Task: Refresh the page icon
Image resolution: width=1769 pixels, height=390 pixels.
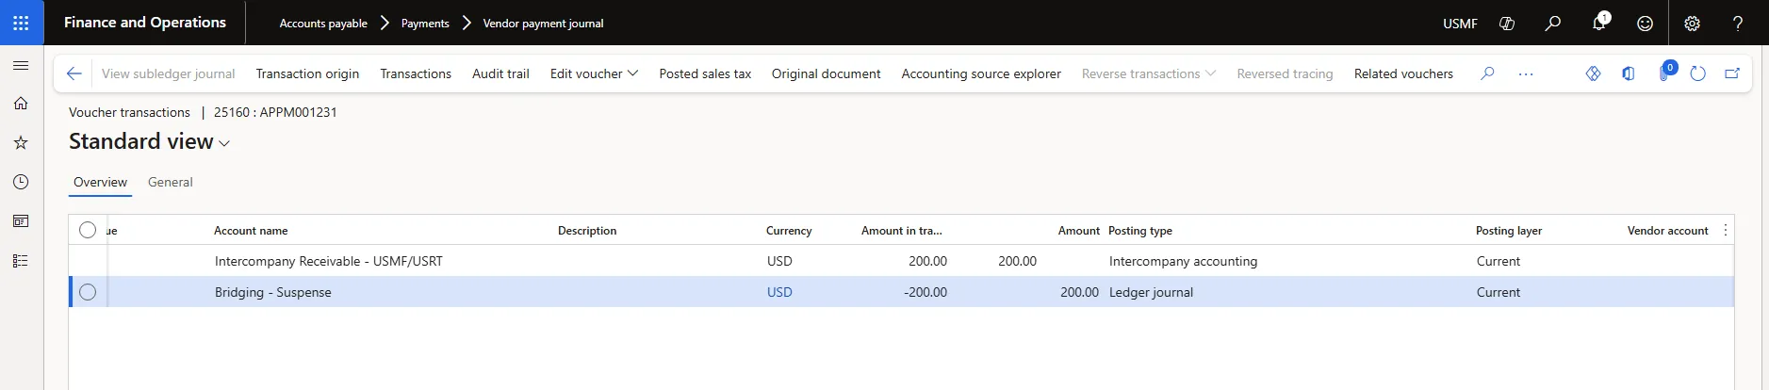Action: click(1698, 73)
